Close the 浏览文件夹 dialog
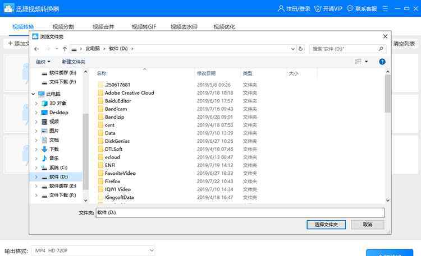Viewport: 421px width, 256px height. [385, 36]
